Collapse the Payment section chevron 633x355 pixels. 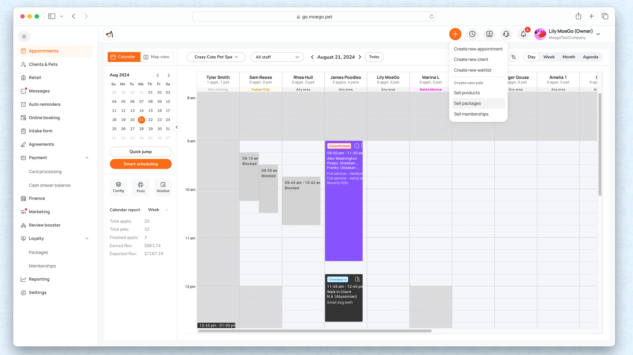pyautogui.click(x=87, y=158)
